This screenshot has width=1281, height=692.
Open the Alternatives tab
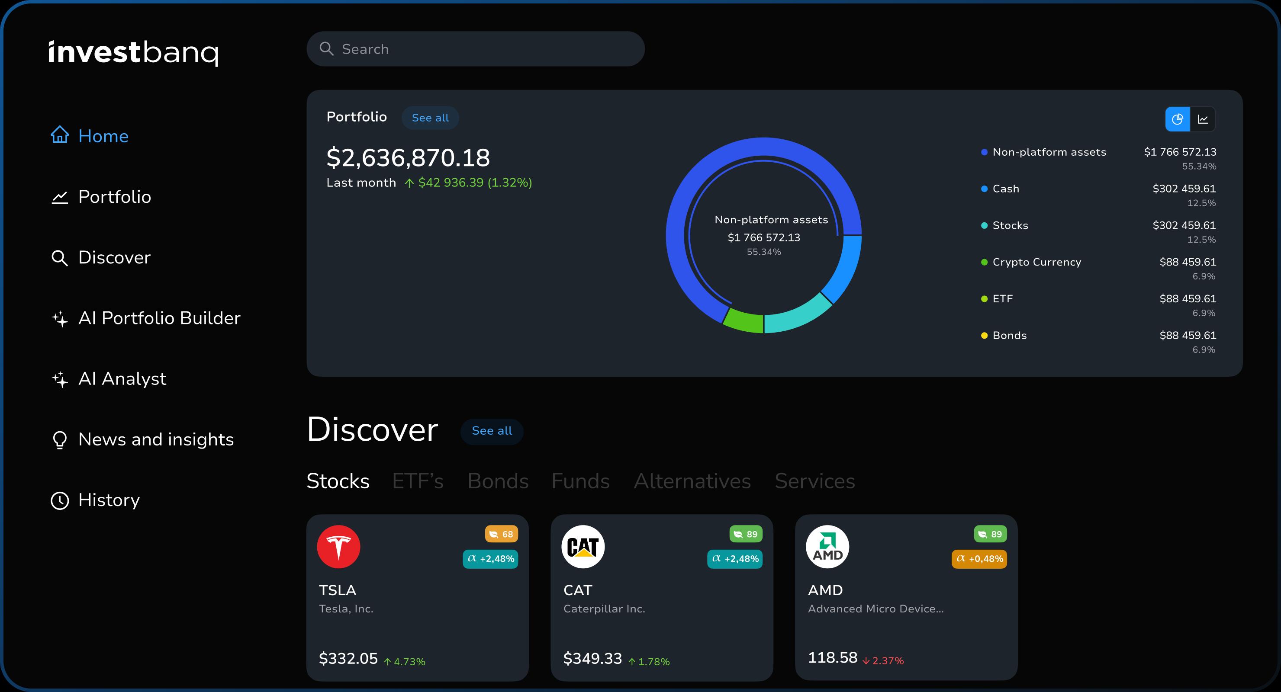pyautogui.click(x=692, y=481)
